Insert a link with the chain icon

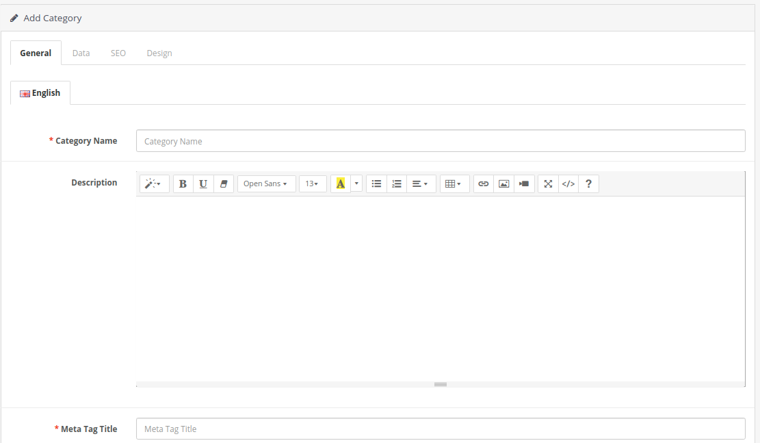tap(483, 184)
